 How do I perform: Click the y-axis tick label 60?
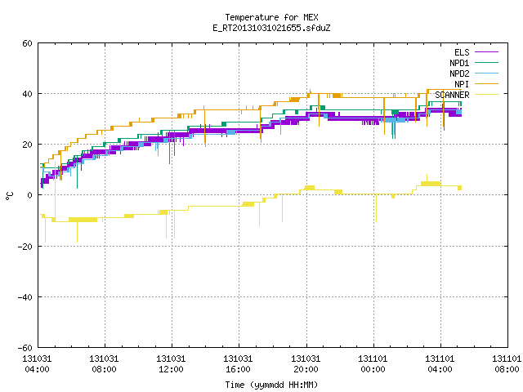pyautogui.click(x=27, y=43)
